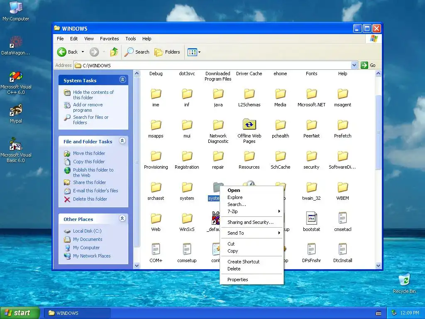Select the COM+ log file icon
Viewport: 425px width, 319px height.
click(x=156, y=249)
